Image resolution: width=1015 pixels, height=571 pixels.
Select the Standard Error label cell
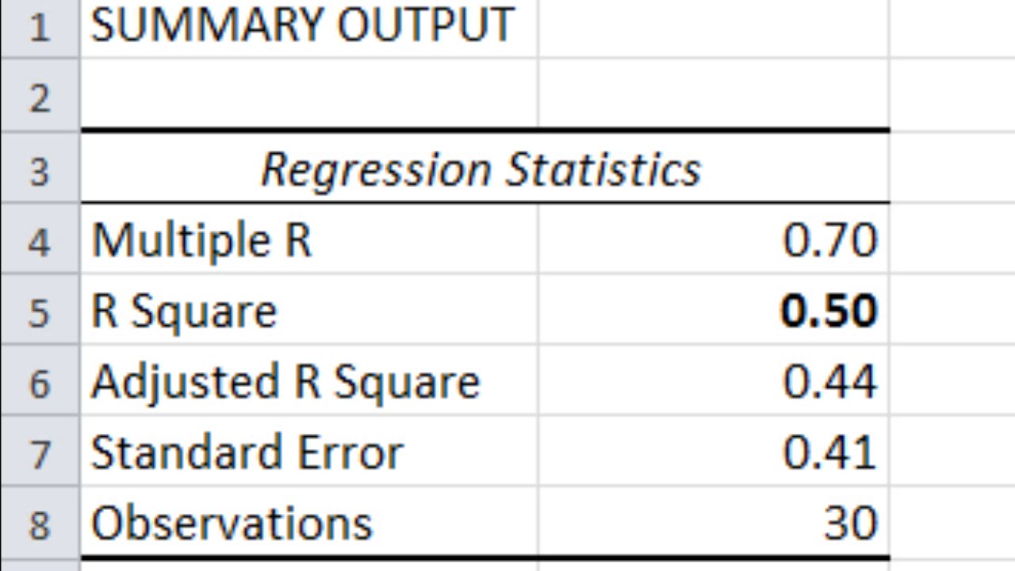(247, 453)
